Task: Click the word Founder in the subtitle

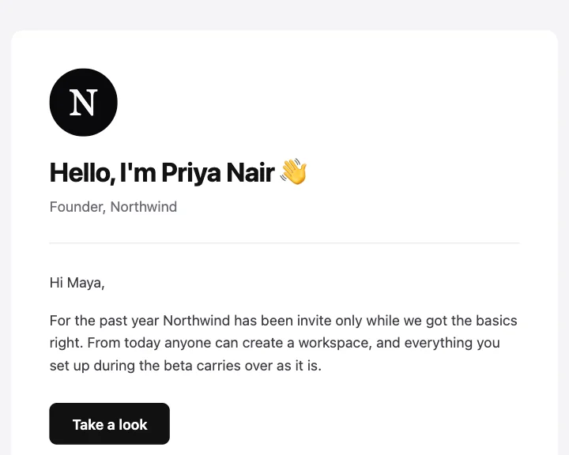Action: pos(77,207)
